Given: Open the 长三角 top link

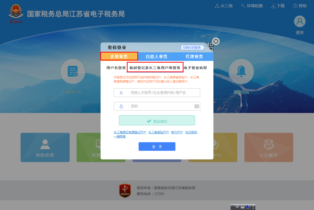Looking at the screenshot, I should click(224, 6).
